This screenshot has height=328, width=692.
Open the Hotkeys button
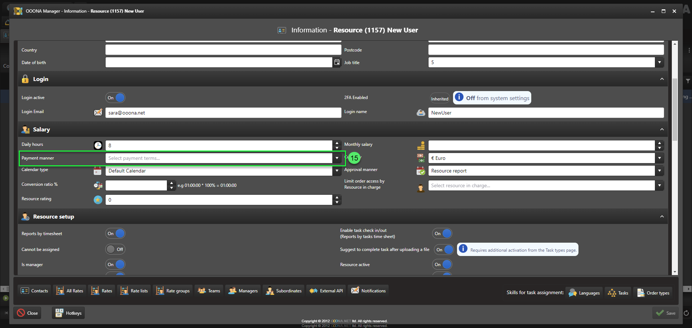click(x=69, y=313)
